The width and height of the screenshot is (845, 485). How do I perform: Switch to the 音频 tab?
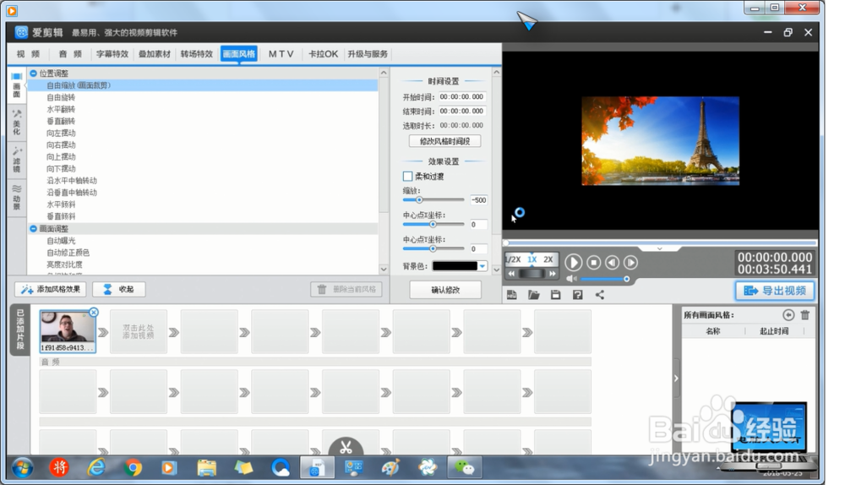pyautogui.click(x=70, y=54)
